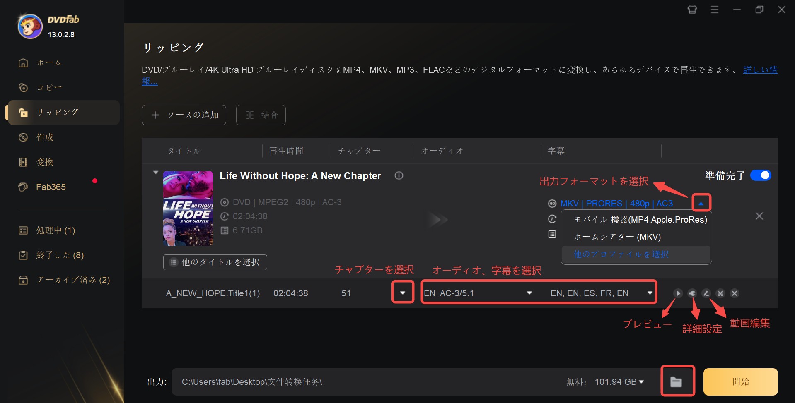The height and width of the screenshot is (403, 795).
Task: Click the DVDFab mascot logo
Action: [x=30, y=26]
